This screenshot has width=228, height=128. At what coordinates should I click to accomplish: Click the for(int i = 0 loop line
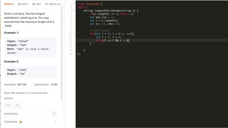(x=112, y=34)
